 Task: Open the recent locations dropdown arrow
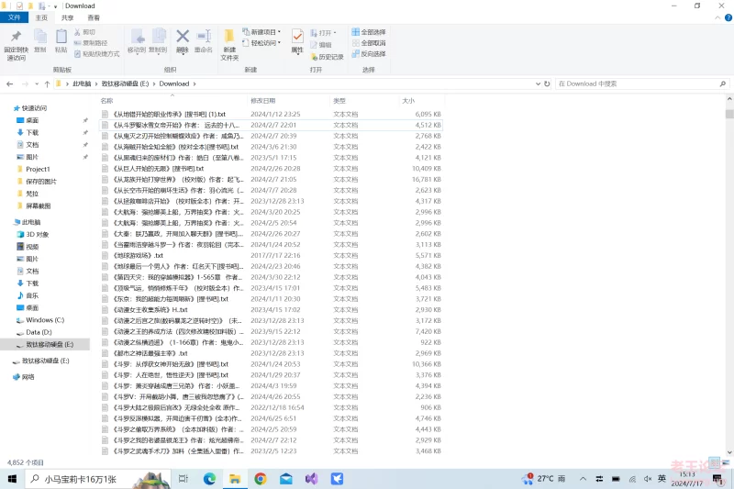tap(37, 84)
